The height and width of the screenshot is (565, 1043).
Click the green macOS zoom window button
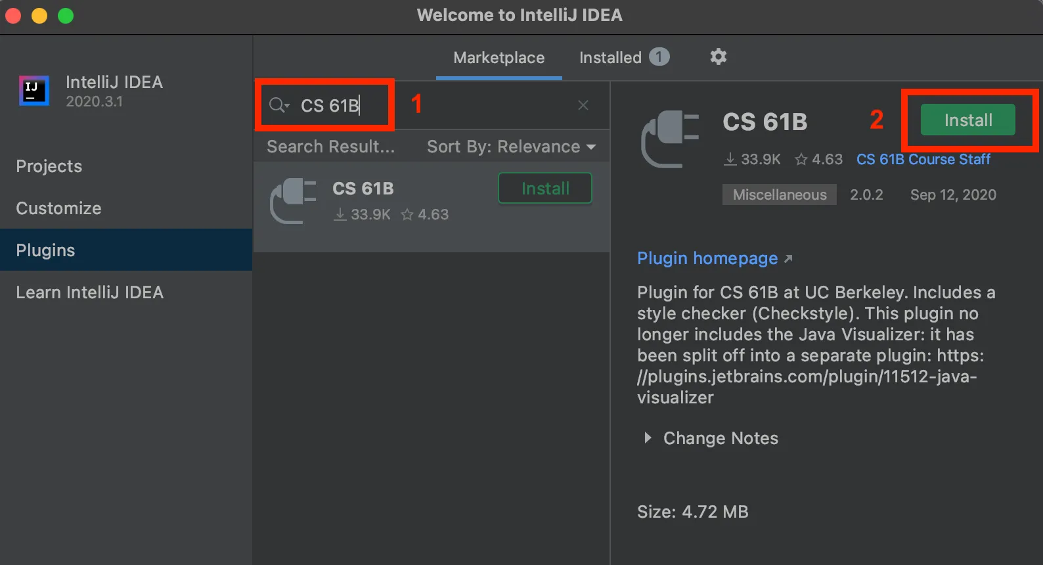pos(66,16)
